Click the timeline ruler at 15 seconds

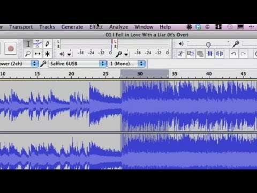[37, 74]
